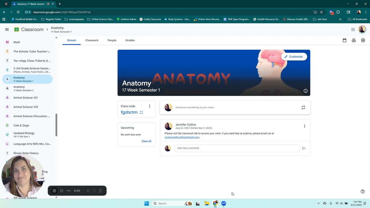The image size is (370, 208).
Task: Open more options on Jennifer Collins post
Action: 304,126
